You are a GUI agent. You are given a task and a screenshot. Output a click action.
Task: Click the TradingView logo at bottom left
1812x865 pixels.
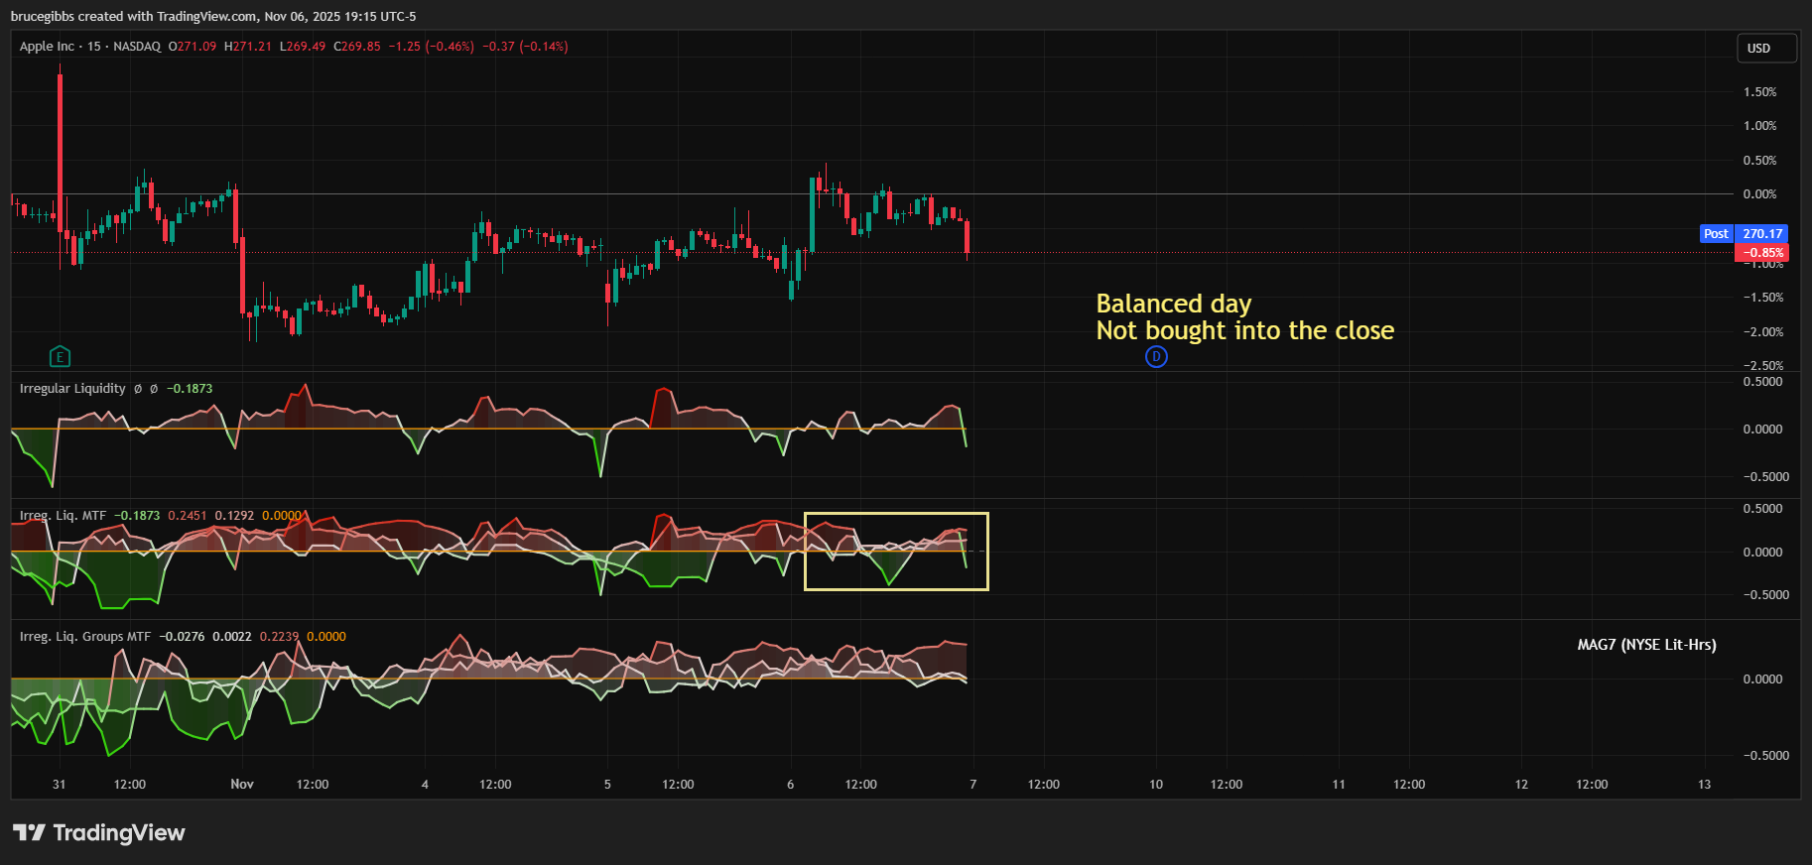point(99,832)
